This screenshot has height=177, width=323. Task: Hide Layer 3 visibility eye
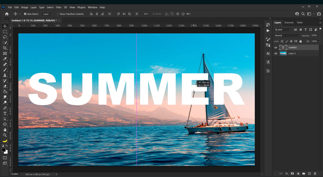tap(276, 53)
